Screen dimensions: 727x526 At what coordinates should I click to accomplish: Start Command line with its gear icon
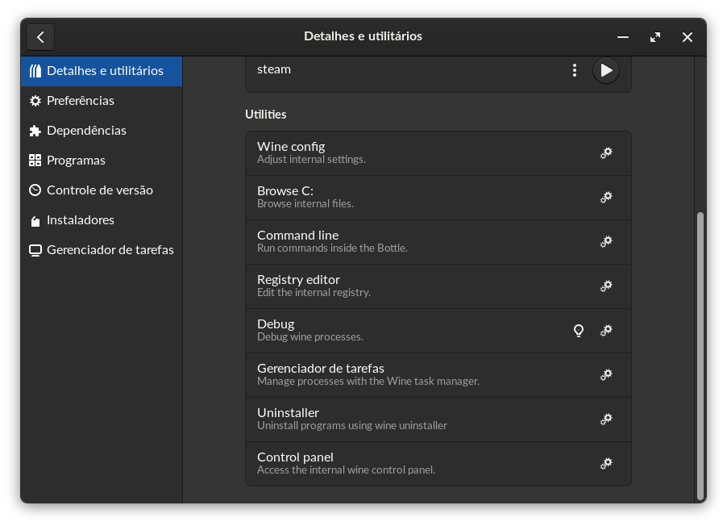[606, 241]
